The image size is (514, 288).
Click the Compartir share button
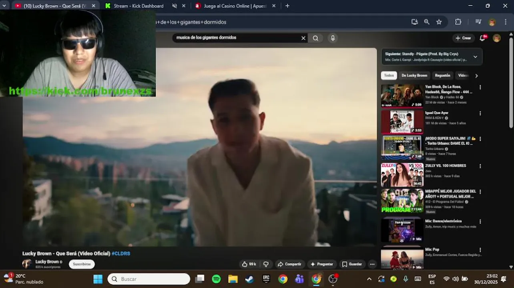coord(289,264)
